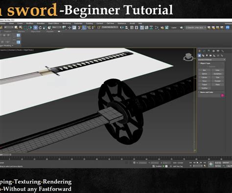The height and width of the screenshot is (193, 232).
Task: Toggle the 3D Snaps button
Action: [x=79, y=27]
